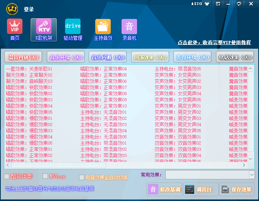The width and height of the screenshot is (259, 201).
Task: Enable 电音效果全自动切换 checkbox
Action: (x=82, y=177)
